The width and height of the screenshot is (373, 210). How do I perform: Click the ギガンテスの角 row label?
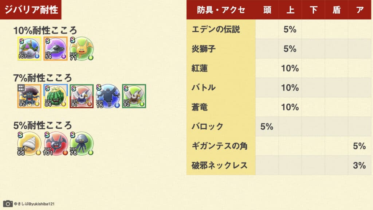point(219,146)
